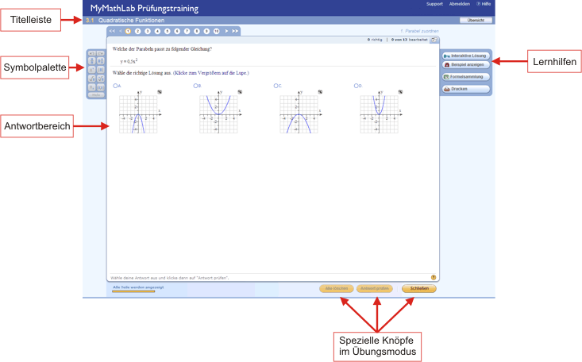Viewport: 582px width, 362px height.
Task: Click the yellow question mark help icon
Action: pos(434,277)
